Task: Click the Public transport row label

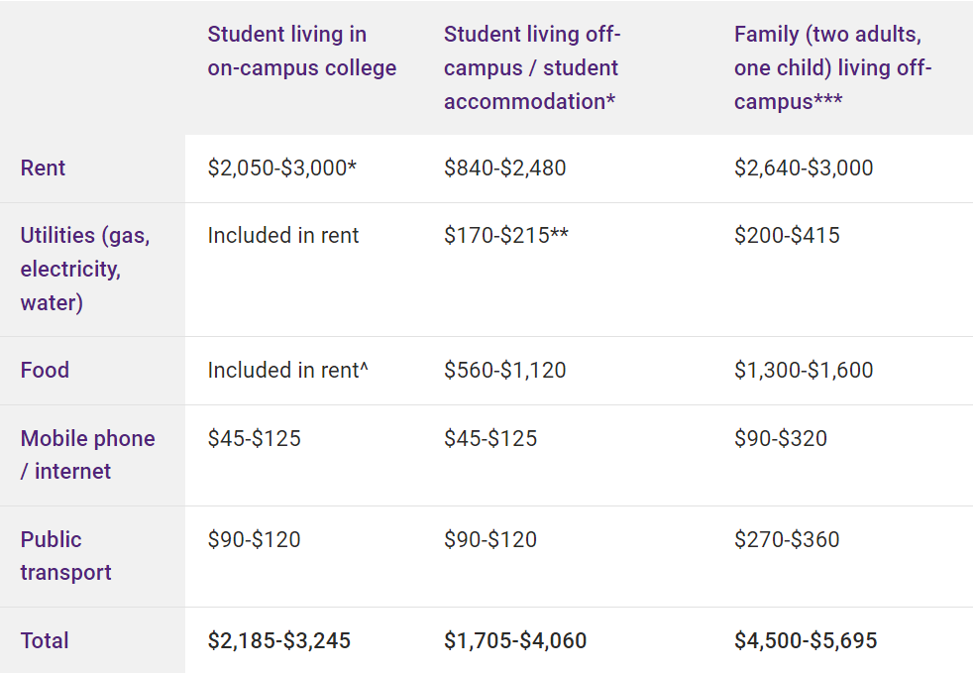Action: click(x=66, y=555)
